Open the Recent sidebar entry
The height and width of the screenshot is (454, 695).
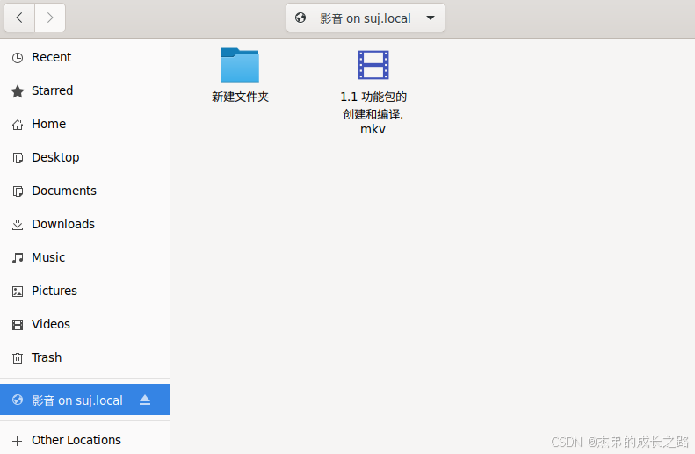84,58
